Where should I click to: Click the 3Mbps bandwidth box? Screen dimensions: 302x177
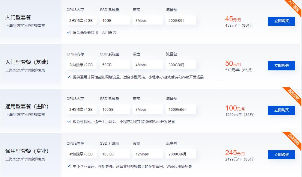coord(148,20)
